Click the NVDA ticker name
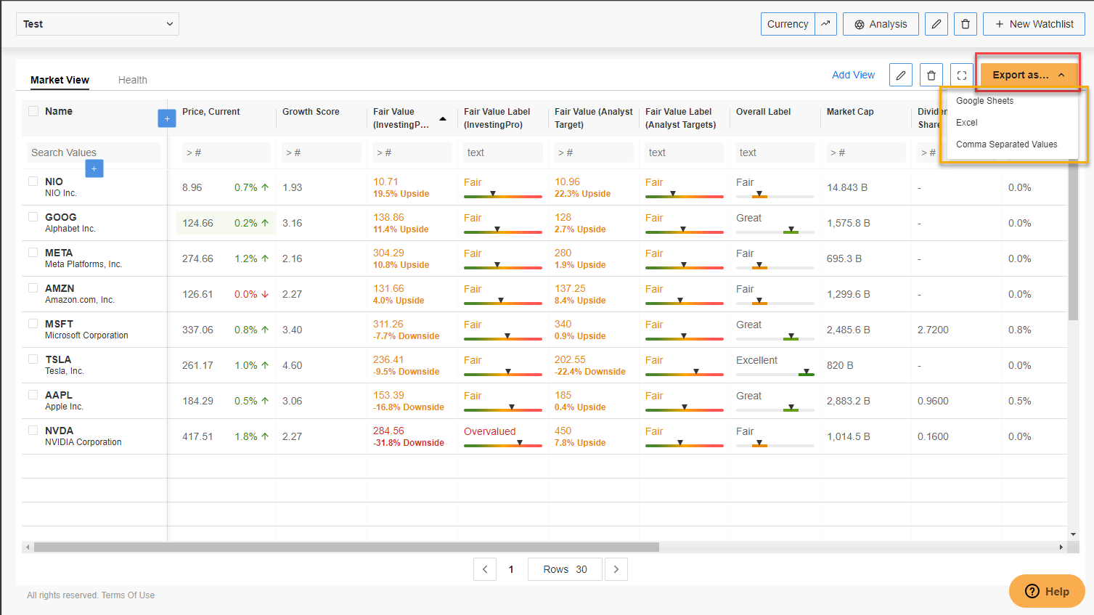Image resolution: width=1094 pixels, height=615 pixels. click(59, 431)
